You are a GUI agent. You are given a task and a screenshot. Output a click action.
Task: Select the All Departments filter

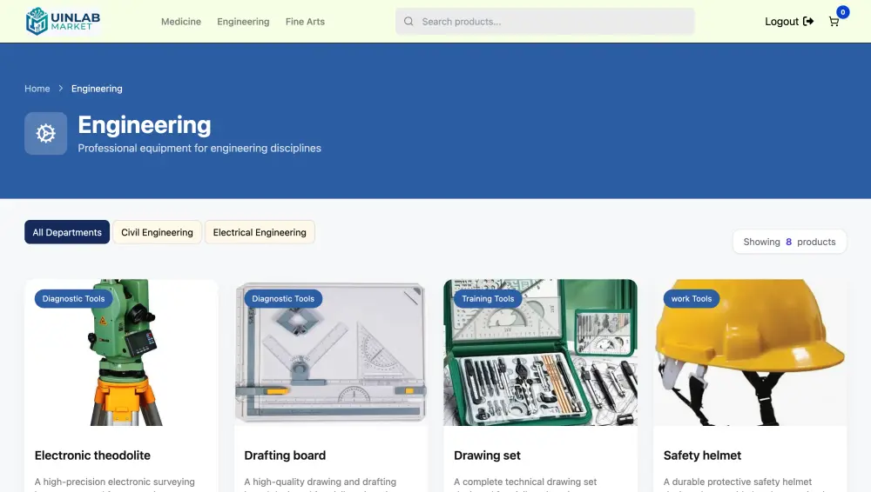click(x=67, y=232)
